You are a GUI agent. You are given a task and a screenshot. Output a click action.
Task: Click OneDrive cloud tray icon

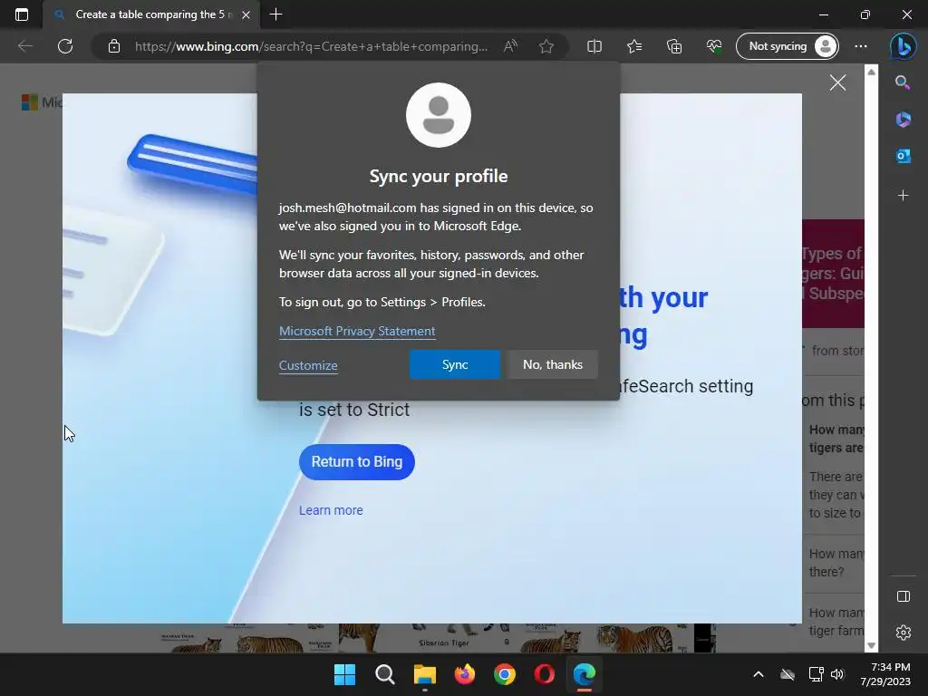click(788, 674)
